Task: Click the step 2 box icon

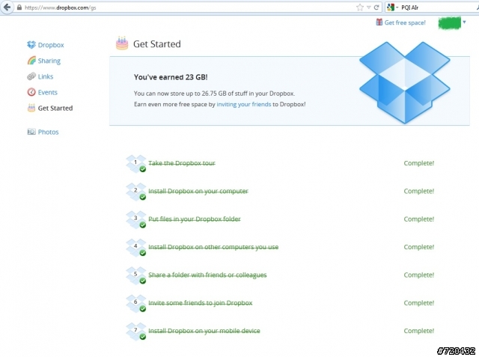Action: 136,192
